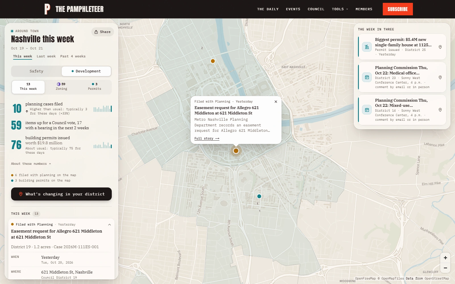Zoom out on the map
455x284 pixels.
point(445,268)
